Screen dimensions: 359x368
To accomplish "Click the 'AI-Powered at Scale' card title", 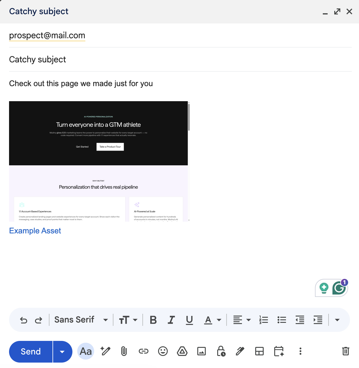I will (x=145, y=211).
